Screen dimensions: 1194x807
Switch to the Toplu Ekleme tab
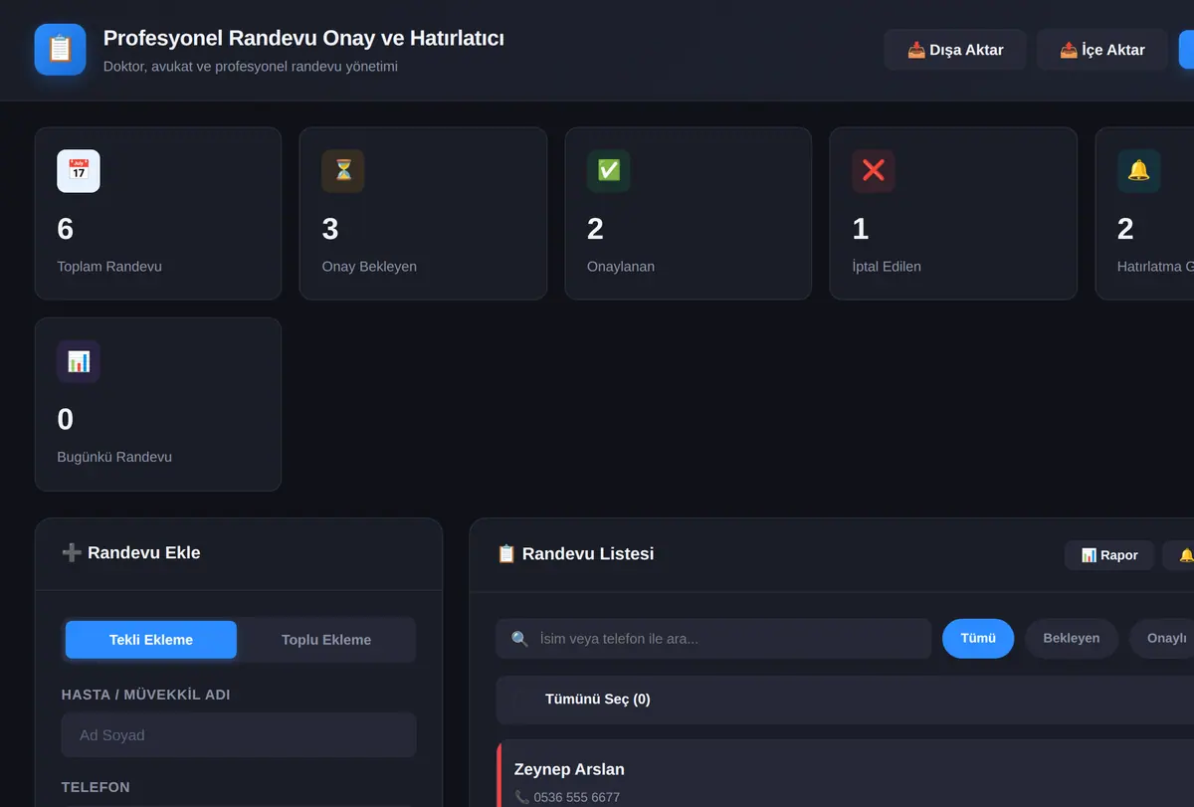tap(326, 640)
